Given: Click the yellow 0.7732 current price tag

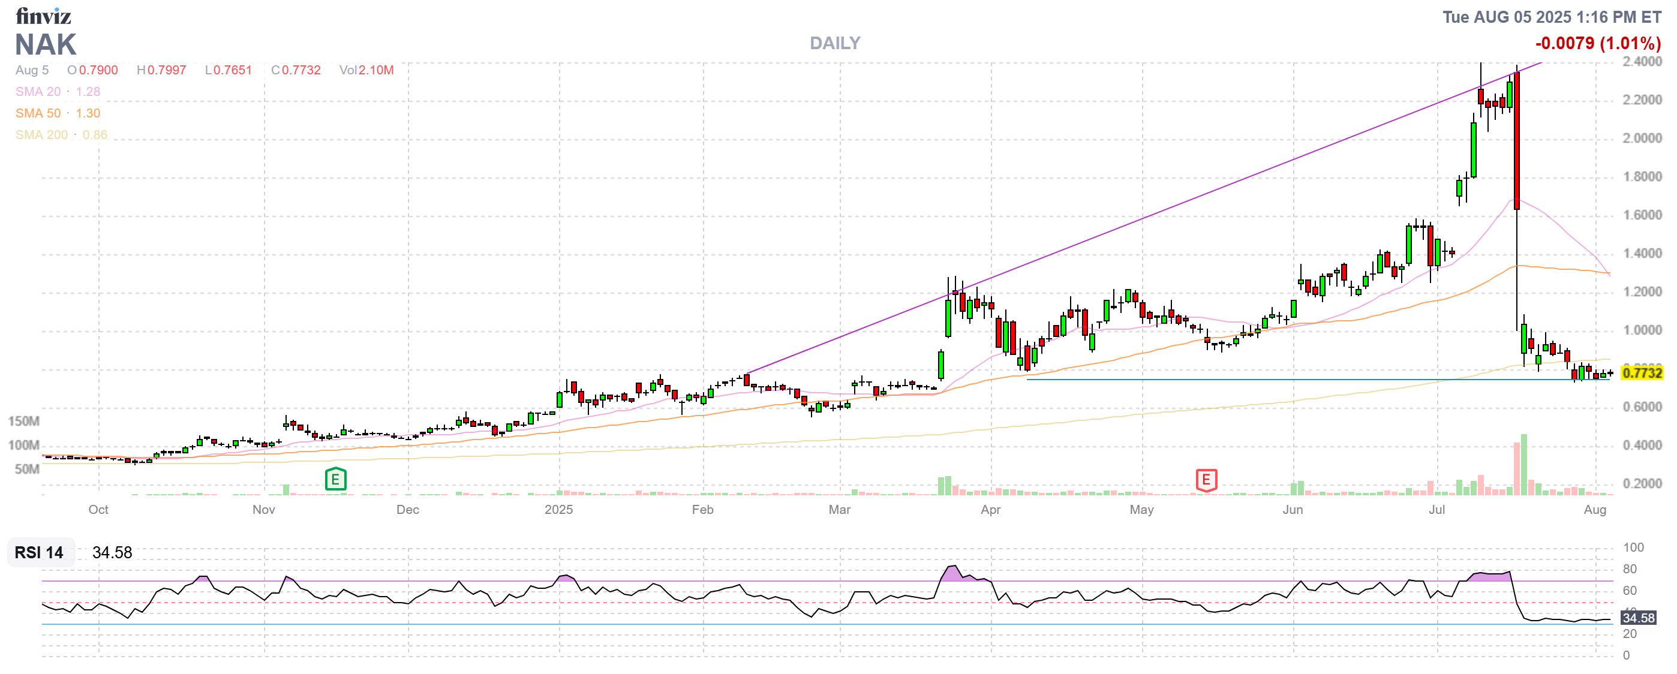Looking at the screenshot, I should (1641, 373).
